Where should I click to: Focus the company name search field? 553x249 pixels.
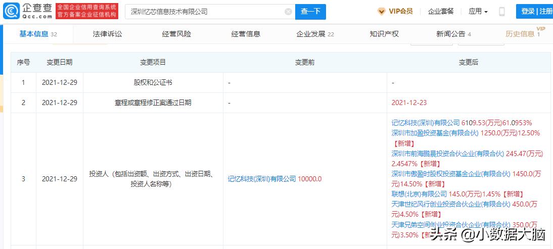210,12
